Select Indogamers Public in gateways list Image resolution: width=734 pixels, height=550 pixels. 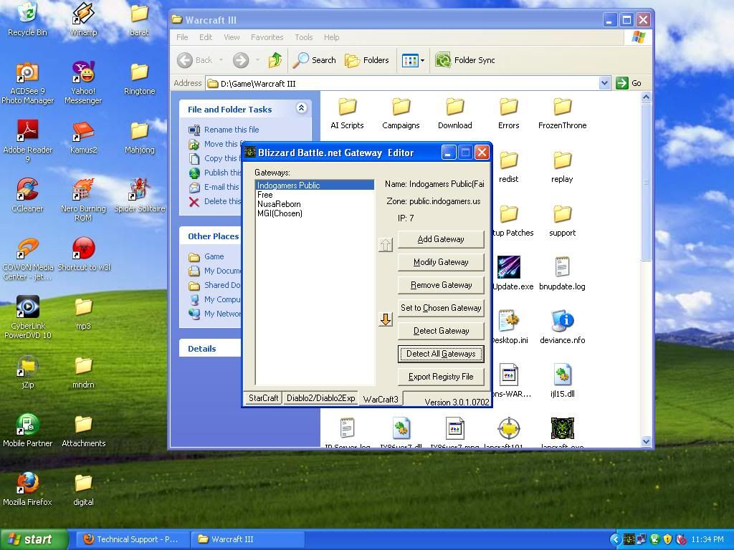pos(315,185)
